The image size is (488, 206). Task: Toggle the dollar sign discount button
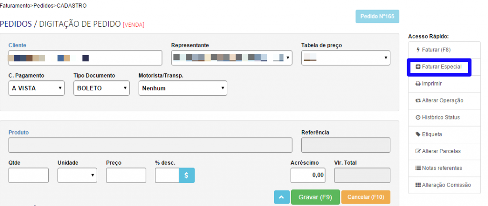[x=186, y=175]
